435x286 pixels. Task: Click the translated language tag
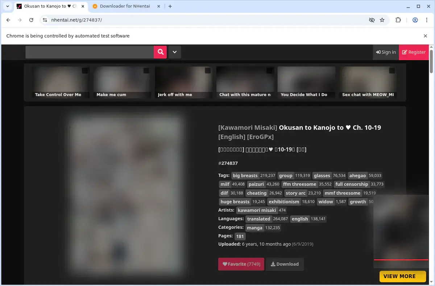point(267,219)
